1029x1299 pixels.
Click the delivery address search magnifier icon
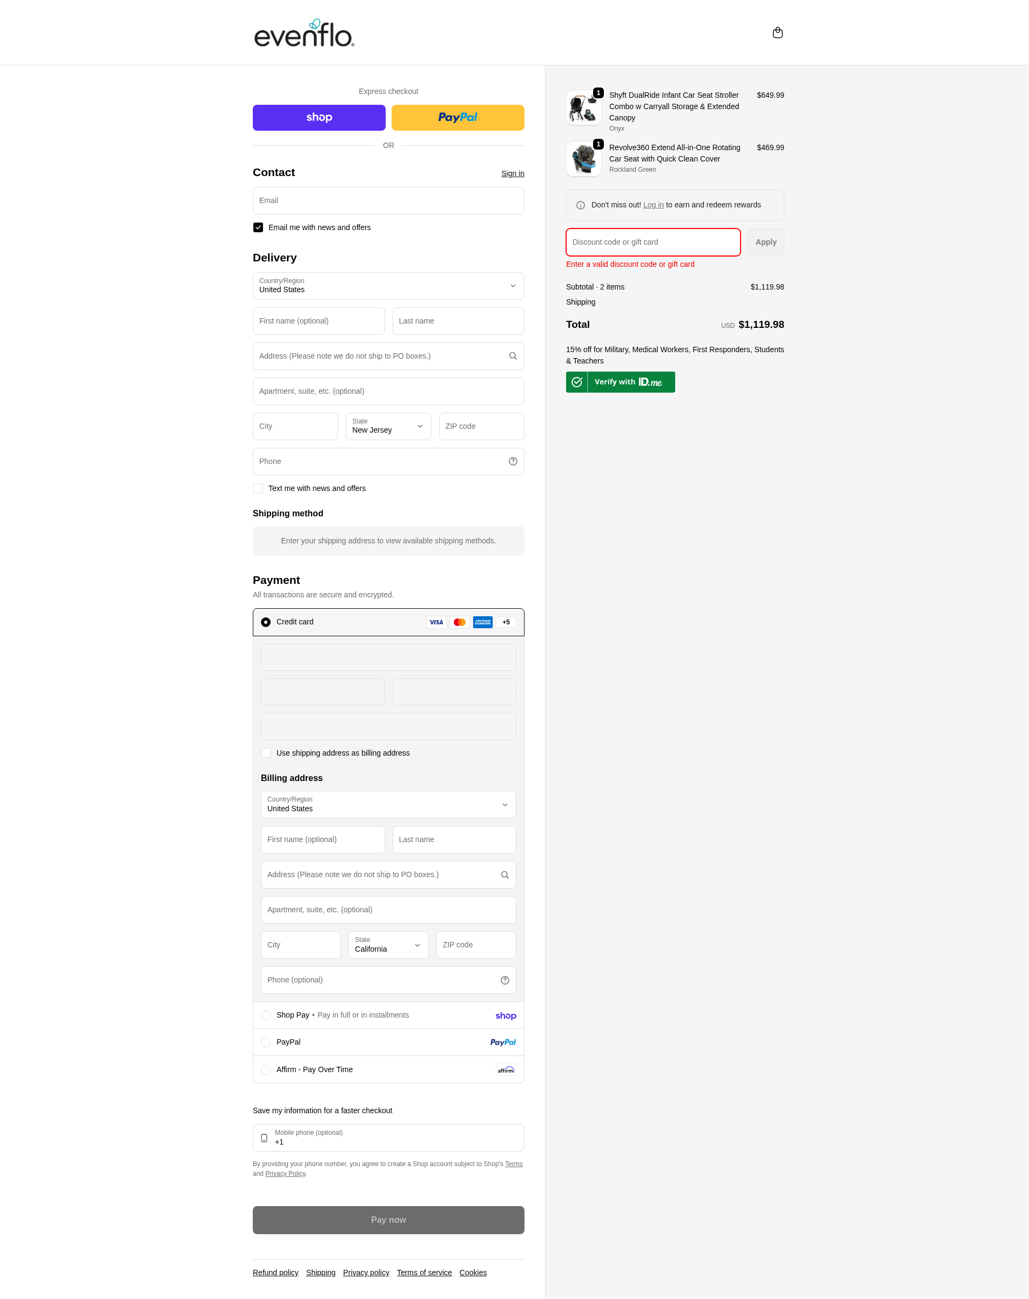pyautogui.click(x=513, y=356)
